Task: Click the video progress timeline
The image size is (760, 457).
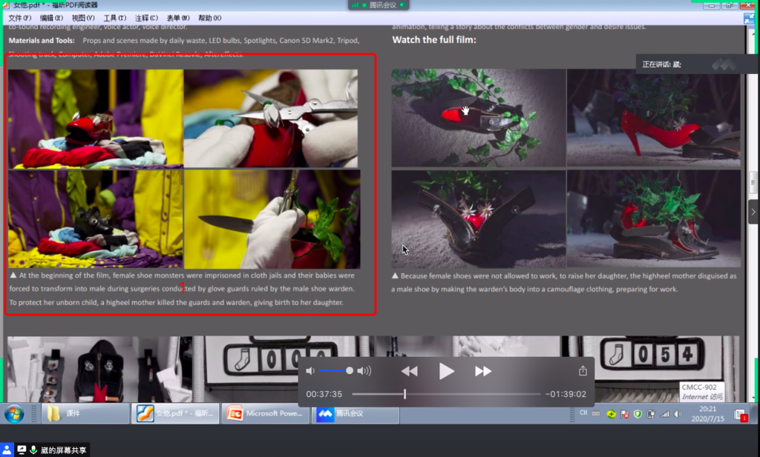Action: [446, 394]
